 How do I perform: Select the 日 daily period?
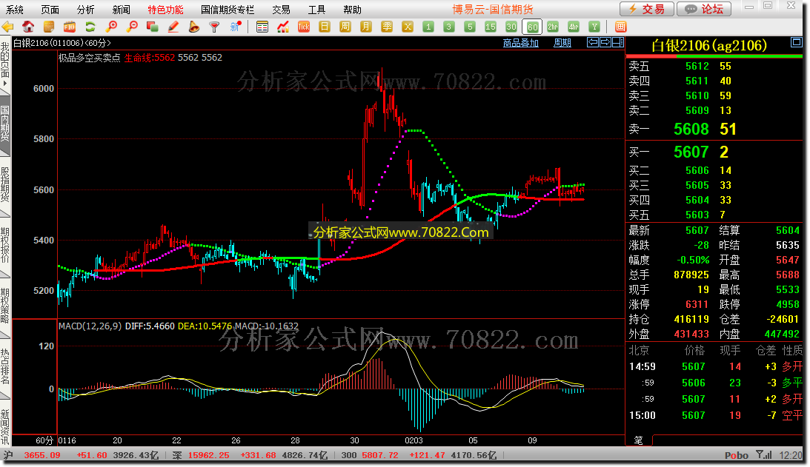point(325,27)
